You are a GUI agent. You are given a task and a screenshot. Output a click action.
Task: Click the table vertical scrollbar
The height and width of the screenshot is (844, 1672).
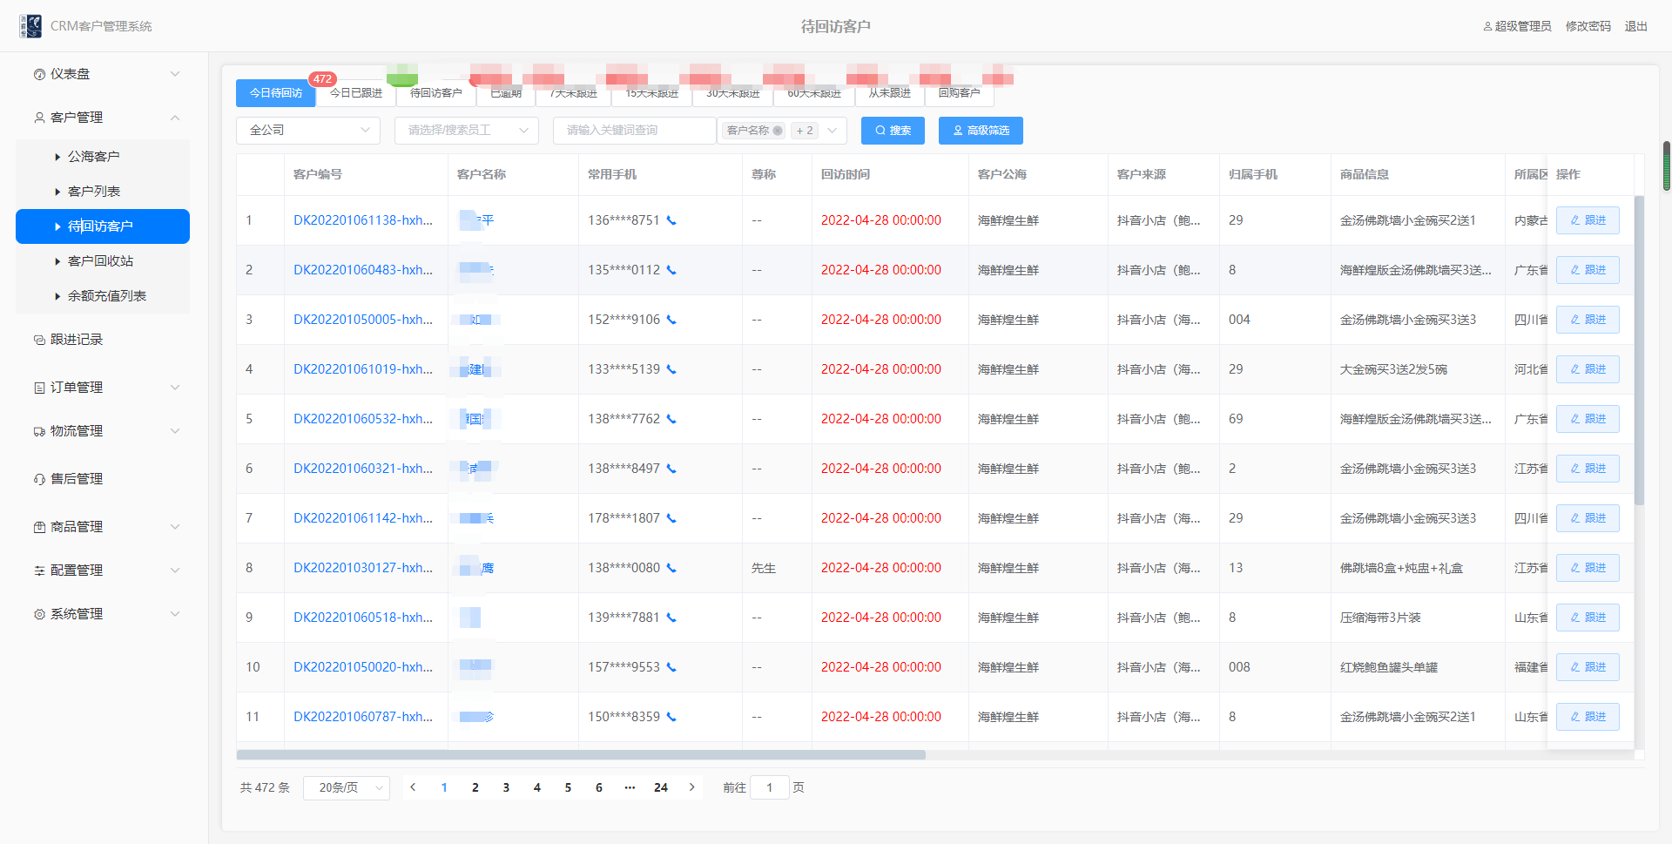pyautogui.click(x=1639, y=350)
